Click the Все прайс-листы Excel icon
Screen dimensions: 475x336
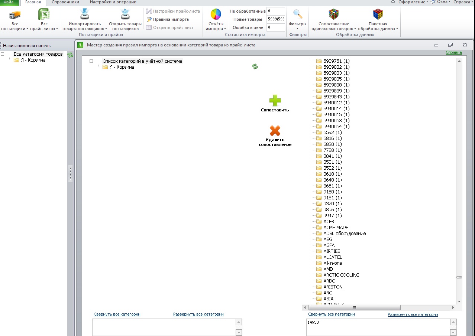(x=44, y=14)
